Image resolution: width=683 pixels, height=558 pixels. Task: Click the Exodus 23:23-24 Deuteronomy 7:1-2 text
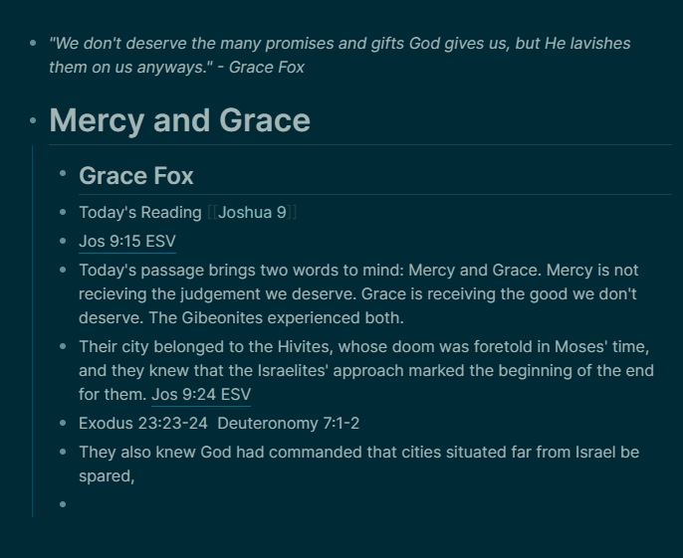click(x=219, y=423)
